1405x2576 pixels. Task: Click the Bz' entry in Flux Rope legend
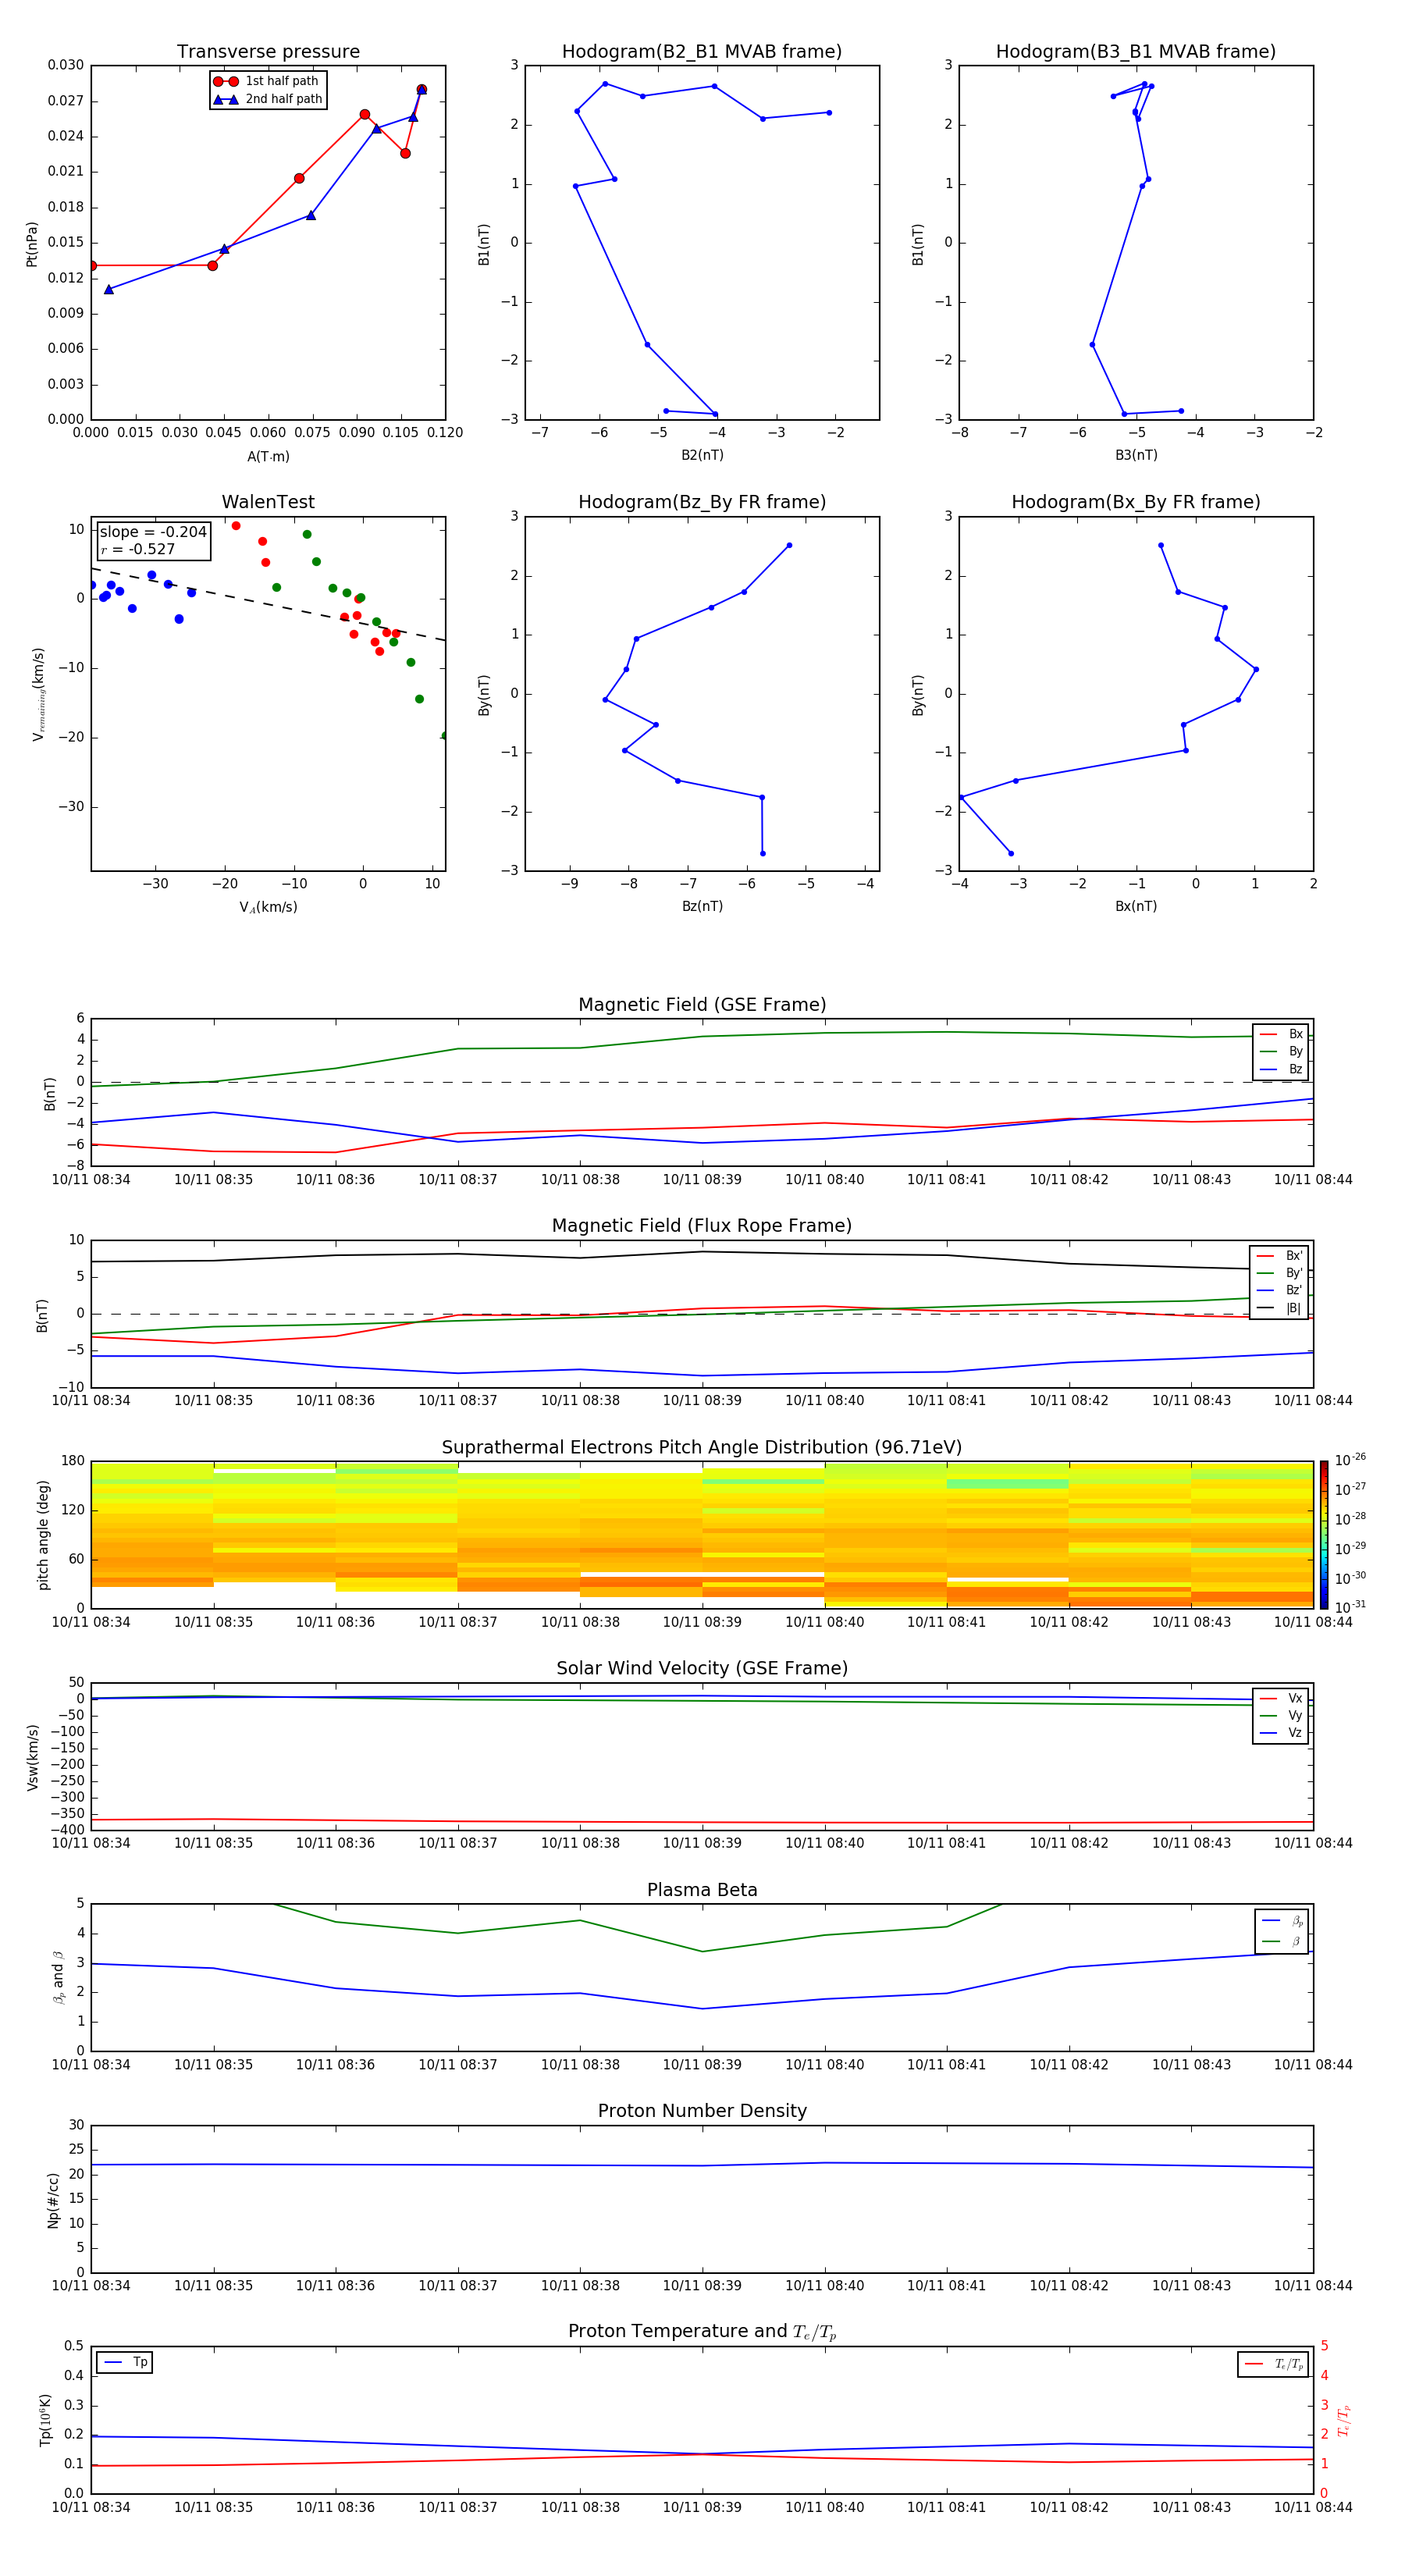tap(1279, 1290)
